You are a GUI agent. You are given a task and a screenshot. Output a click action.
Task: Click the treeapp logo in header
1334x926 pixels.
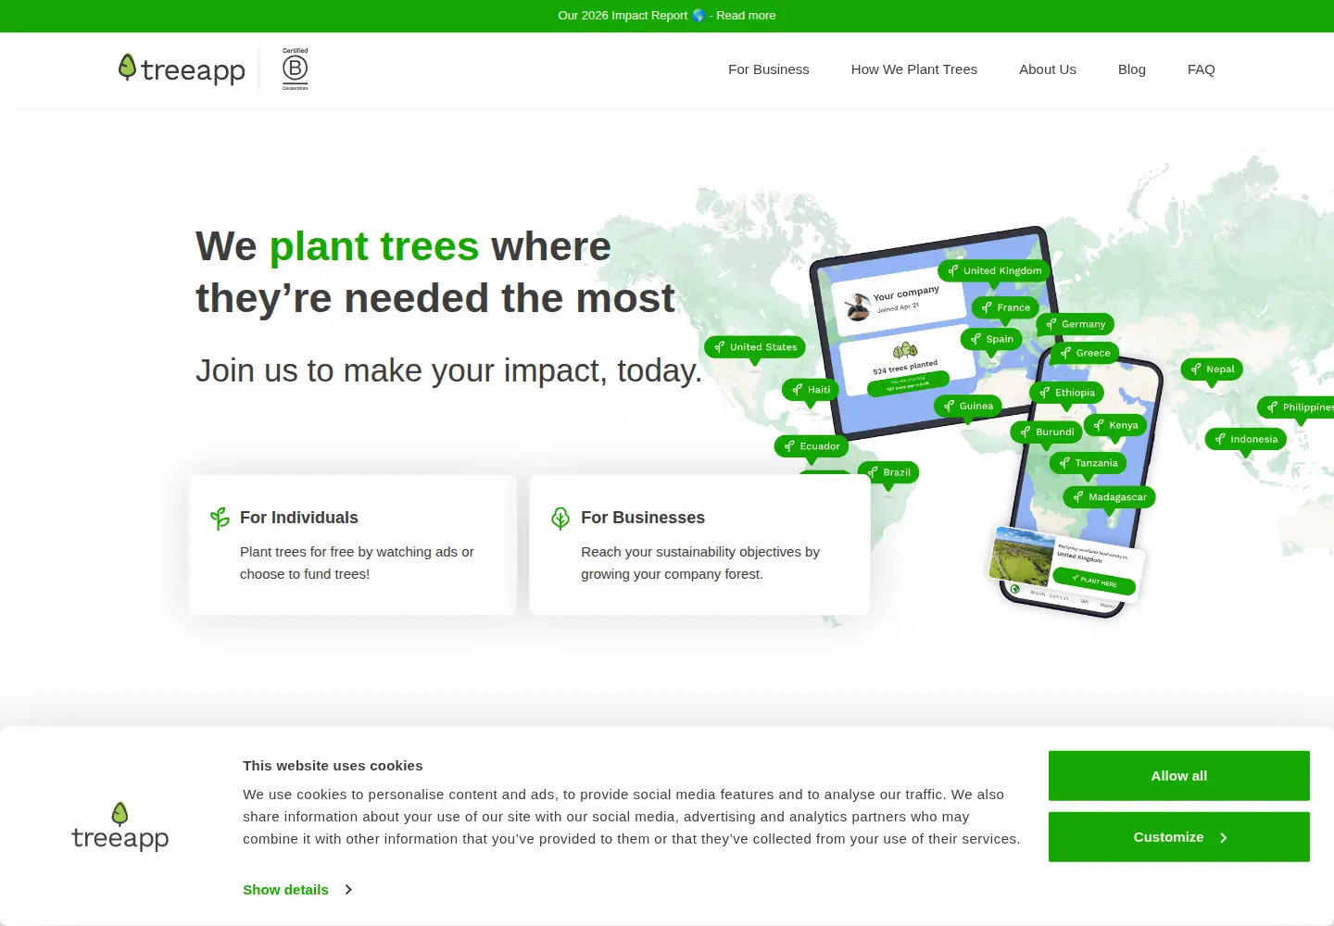click(182, 69)
